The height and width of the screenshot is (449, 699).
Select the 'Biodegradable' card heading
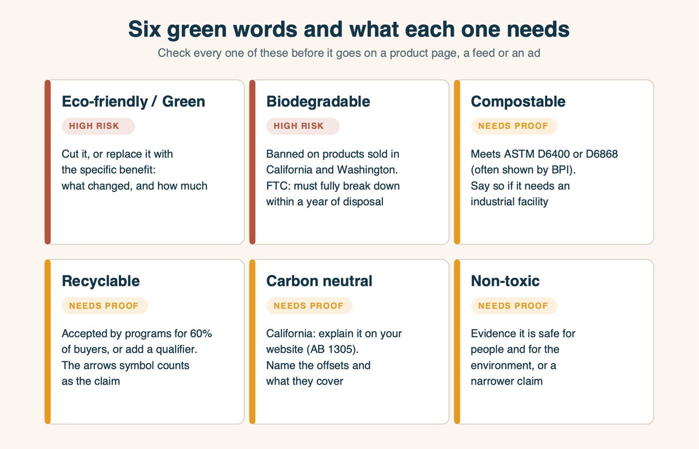coord(318,101)
